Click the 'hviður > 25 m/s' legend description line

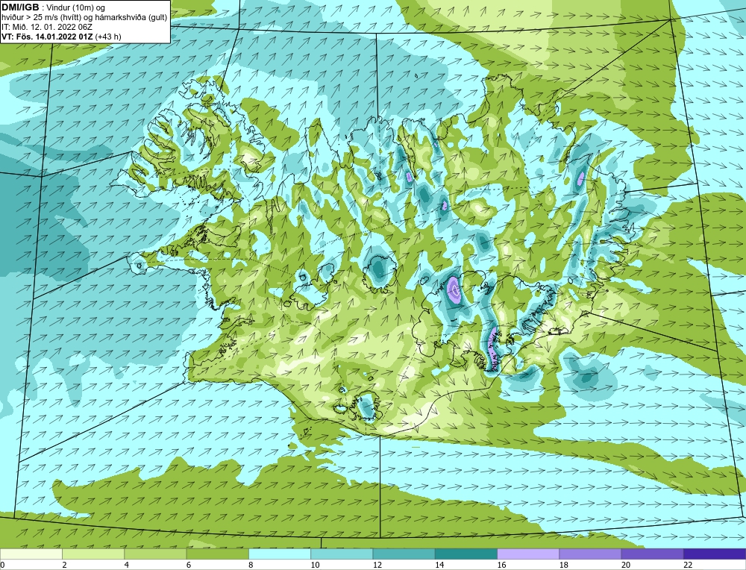click(x=84, y=17)
